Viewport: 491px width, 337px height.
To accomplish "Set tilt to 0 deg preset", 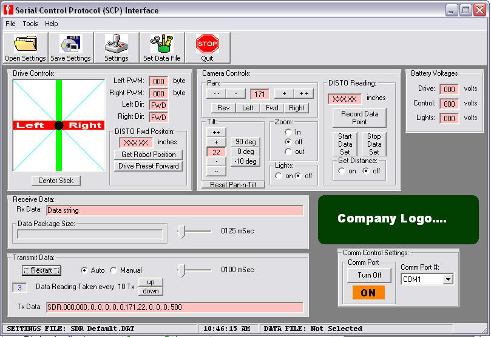I will pos(245,152).
